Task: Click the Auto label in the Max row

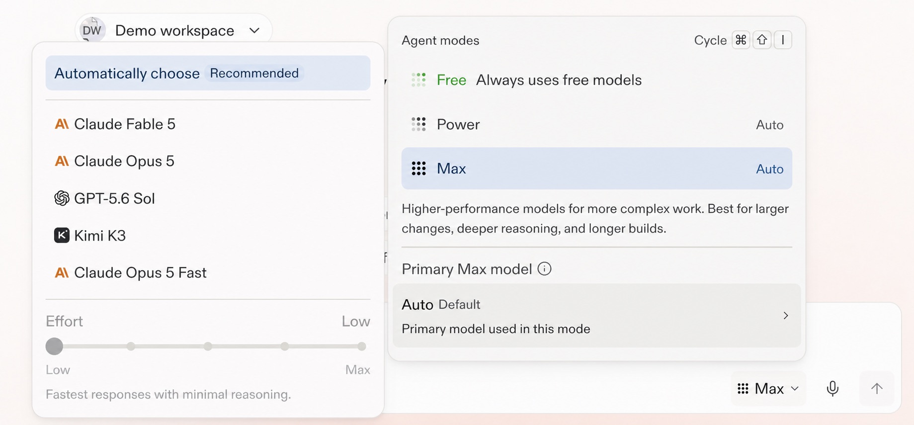Action: pyautogui.click(x=769, y=169)
